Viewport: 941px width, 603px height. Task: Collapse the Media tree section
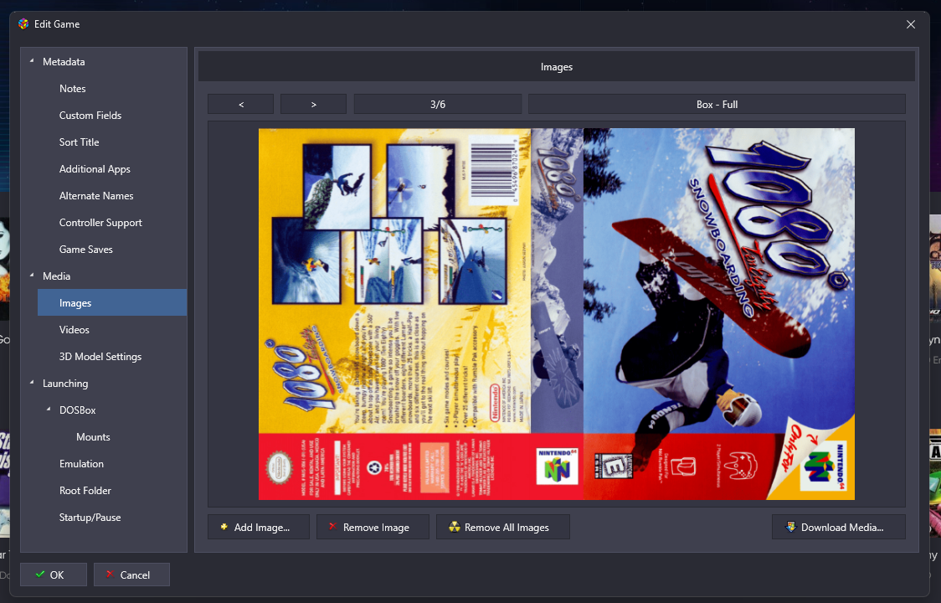(x=32, y=275)
